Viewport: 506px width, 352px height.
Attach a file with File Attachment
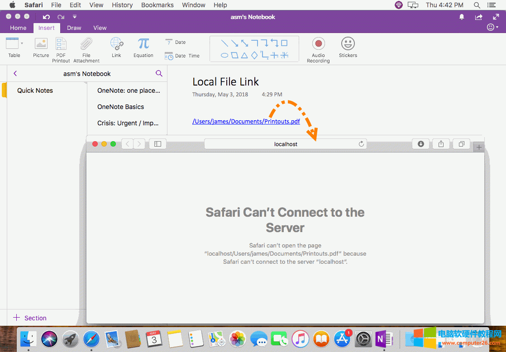[x=86, y=48]
